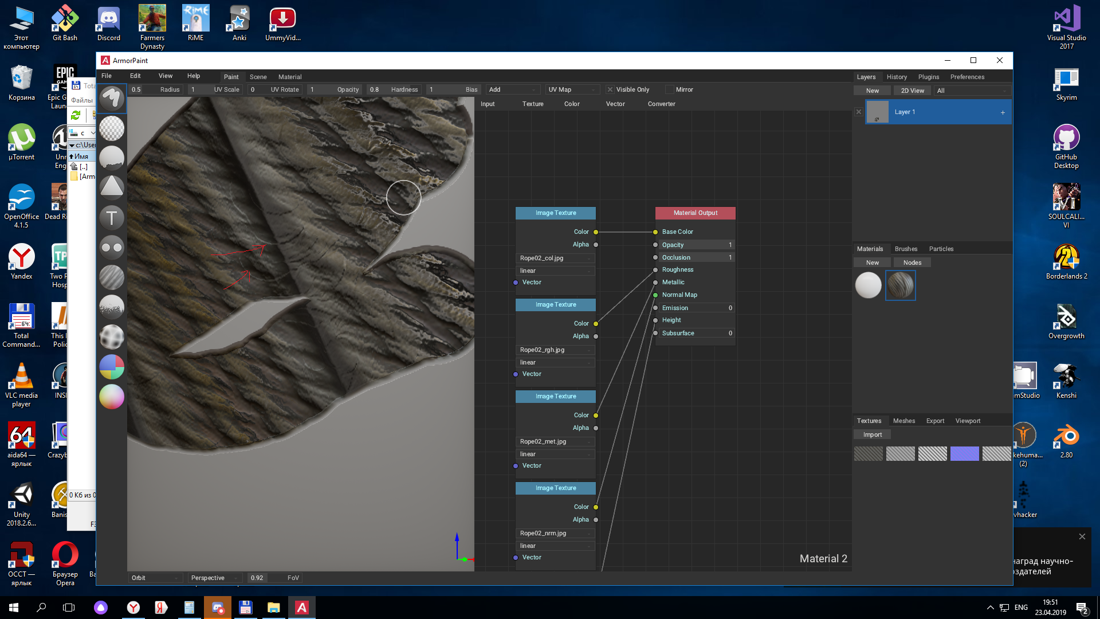This screenshot has width=1100, height=619.
Task: Activate the Clone stamp tool
Action: 111,247
